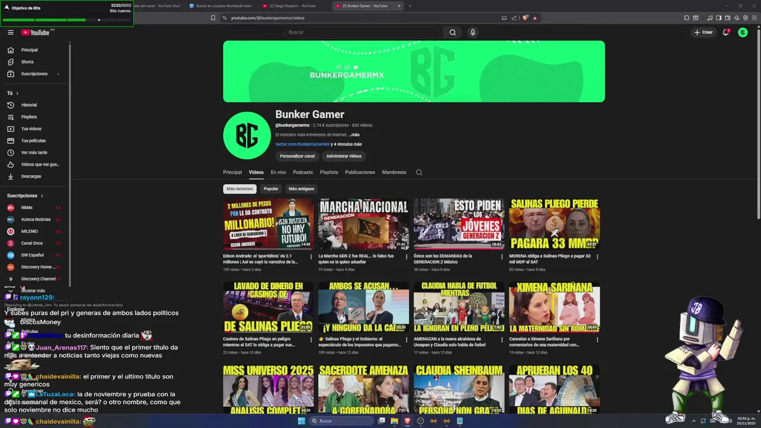Viewport: 761px width, 428px height.
Task: Switch to the Publicaciones tab
Action: (x=360, y=172)
